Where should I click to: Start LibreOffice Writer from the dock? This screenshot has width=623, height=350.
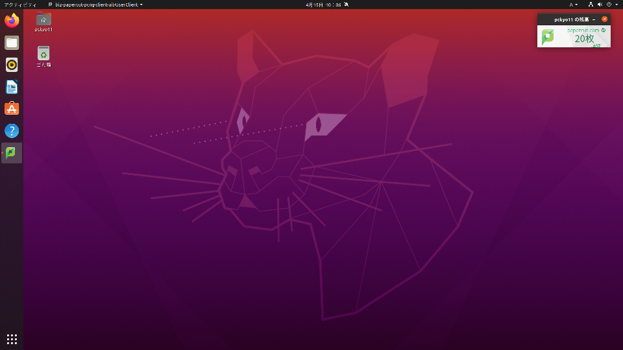12,87
